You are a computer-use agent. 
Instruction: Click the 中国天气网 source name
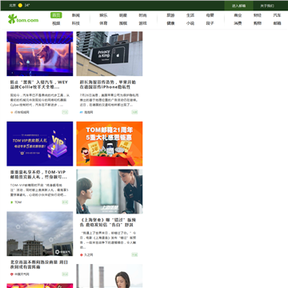coord(22,274)
